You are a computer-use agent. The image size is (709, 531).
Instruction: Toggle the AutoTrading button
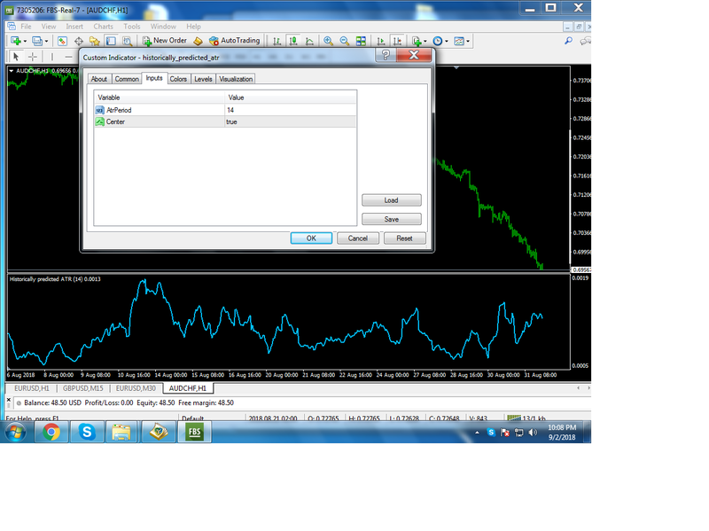(234, 41)
